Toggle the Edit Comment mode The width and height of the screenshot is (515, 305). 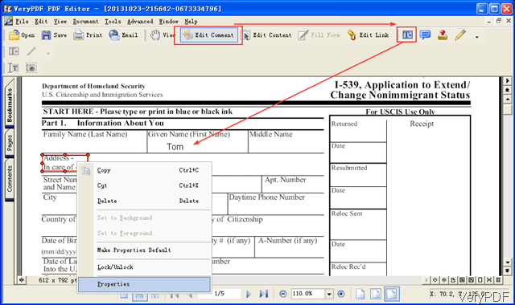click(208, 35)
